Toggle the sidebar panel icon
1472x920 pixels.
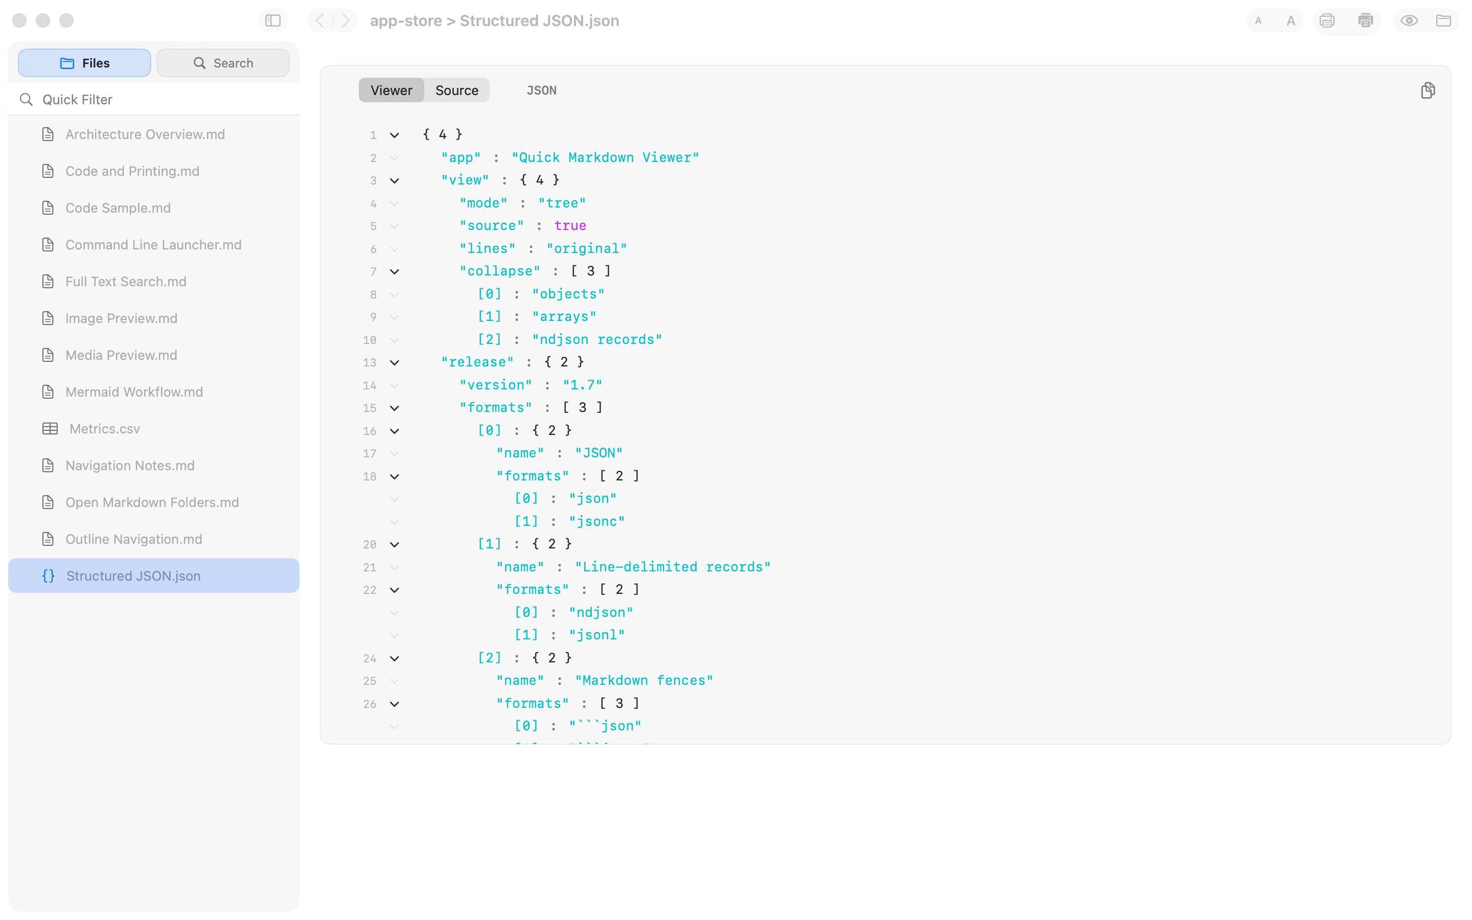(x=272, y=20)
